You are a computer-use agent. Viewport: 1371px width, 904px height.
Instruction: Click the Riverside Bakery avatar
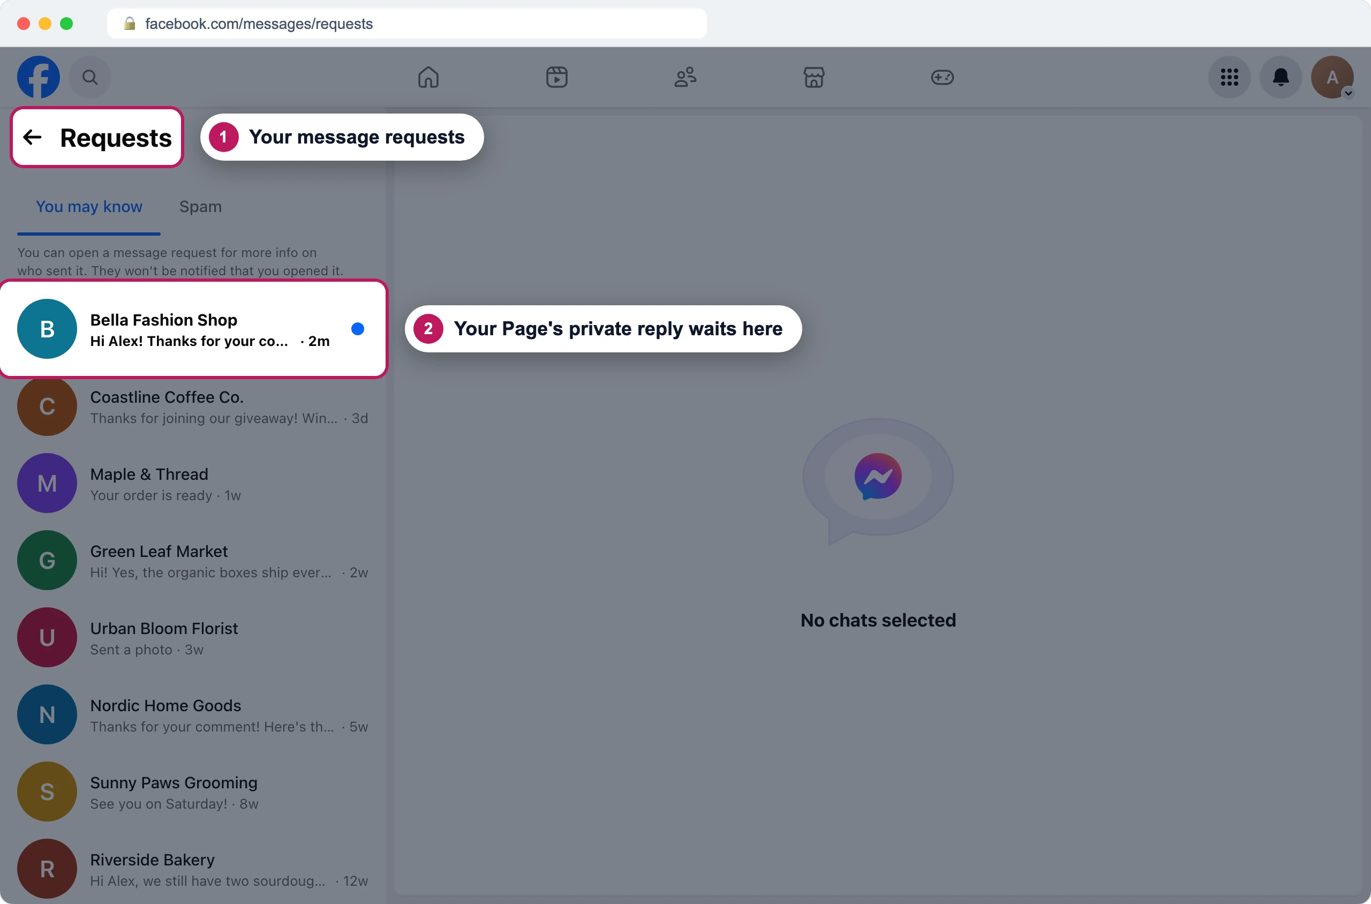47,869
